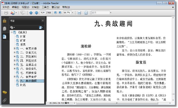Collapse the bookmarks panel with its button
Screen dimensions: 178x108
43,21
